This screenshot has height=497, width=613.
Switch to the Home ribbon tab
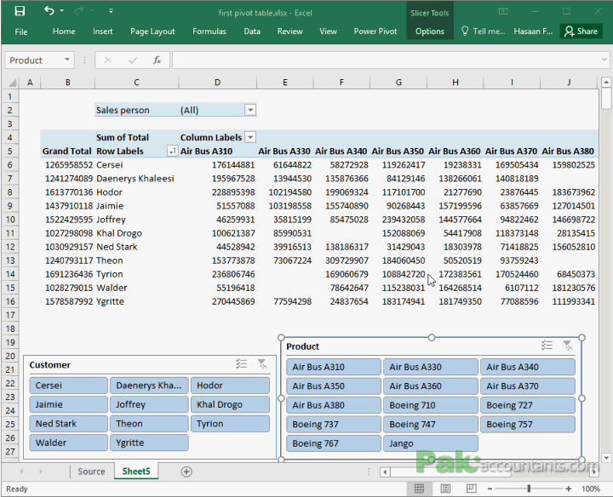tap(64, 31)
